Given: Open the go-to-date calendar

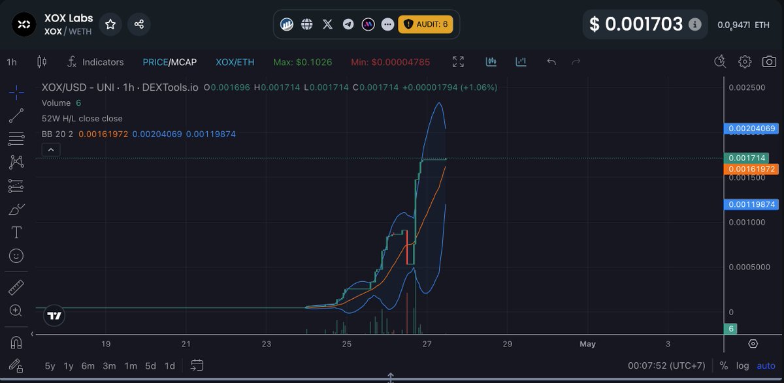Looking at the screenshot, I should (197, 365).
